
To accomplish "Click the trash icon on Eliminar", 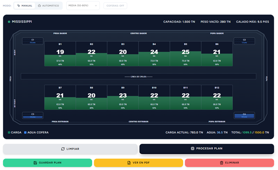I will [221, 163].
